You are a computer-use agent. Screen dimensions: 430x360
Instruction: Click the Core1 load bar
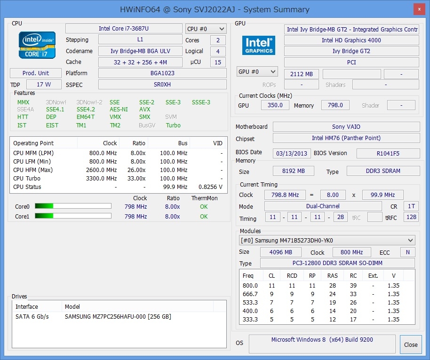73,216
